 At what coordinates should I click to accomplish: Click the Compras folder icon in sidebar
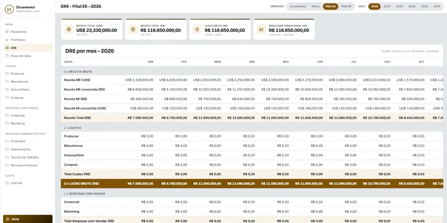[7, 98]
